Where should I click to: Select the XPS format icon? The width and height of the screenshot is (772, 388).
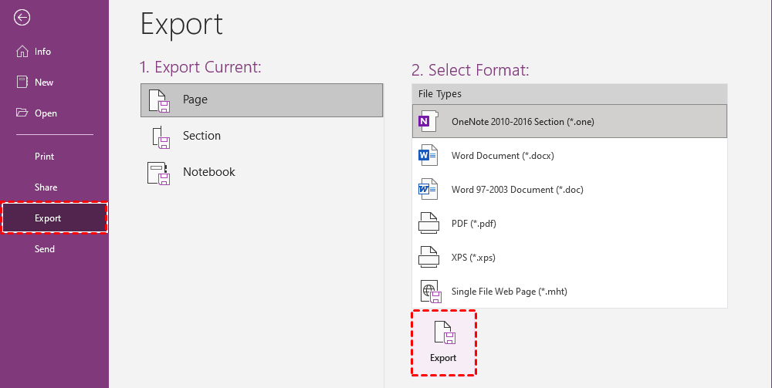(x=427, y=257)
